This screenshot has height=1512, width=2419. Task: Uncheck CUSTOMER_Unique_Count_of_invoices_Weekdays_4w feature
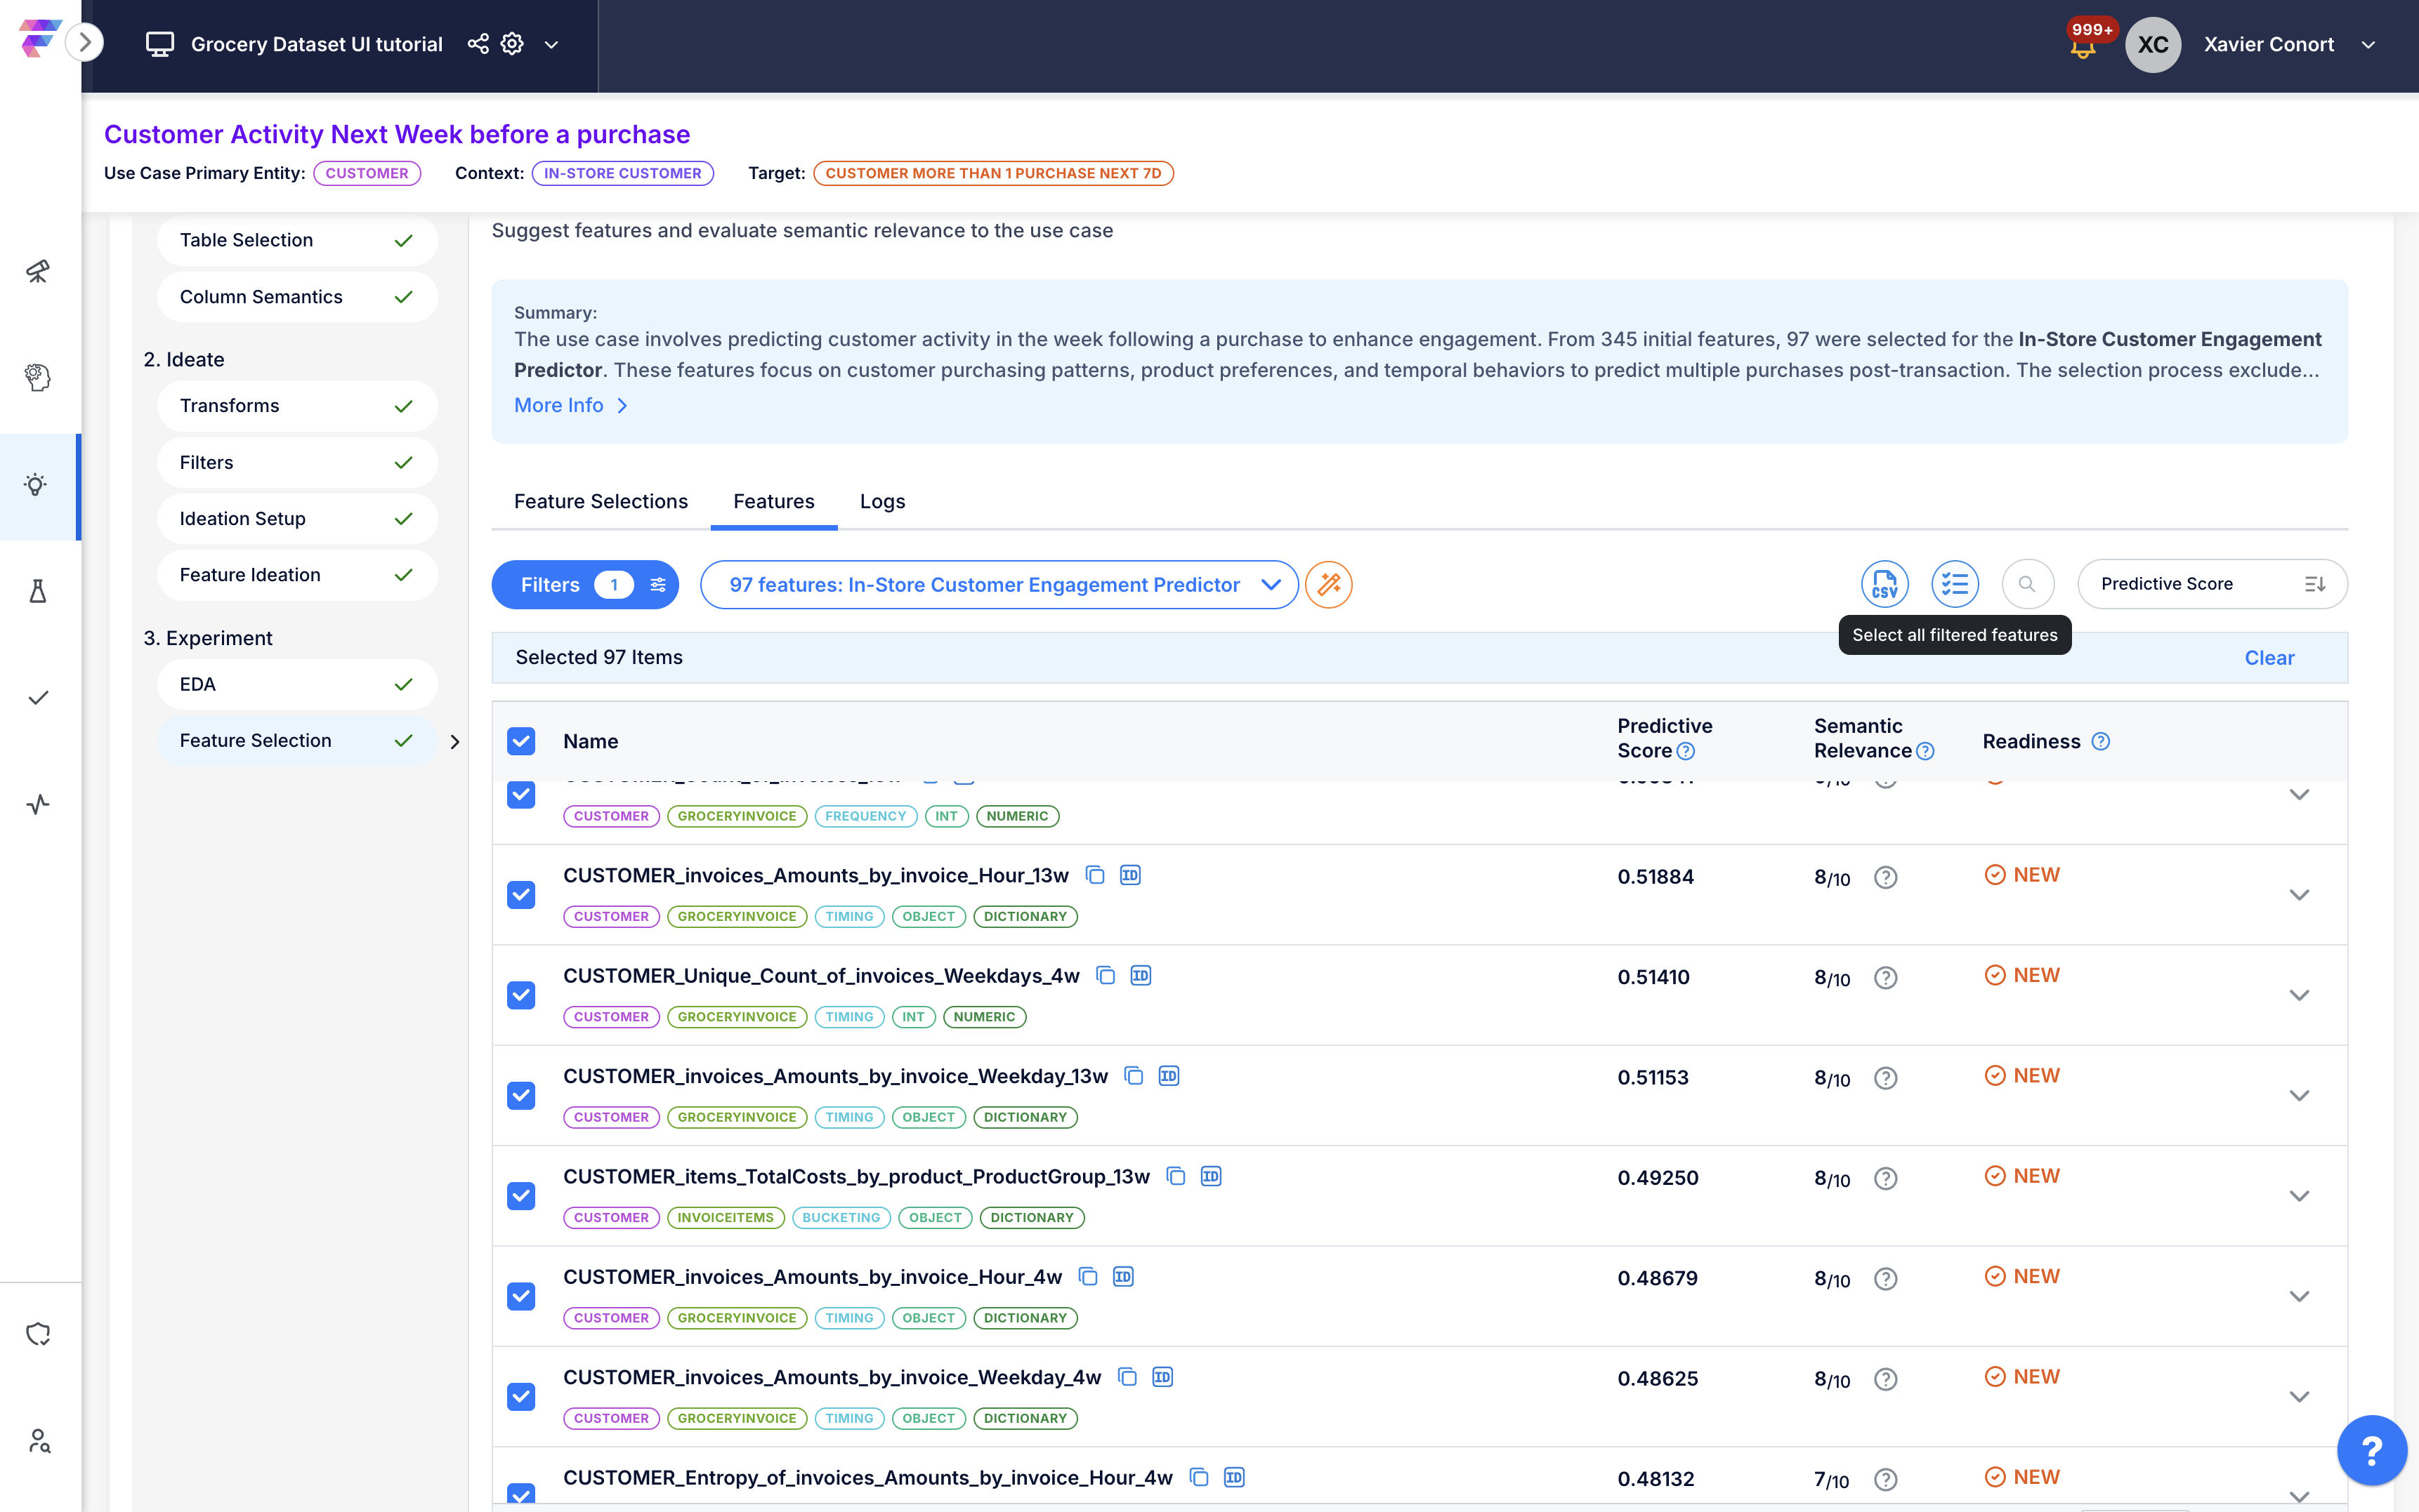point(521,995)
